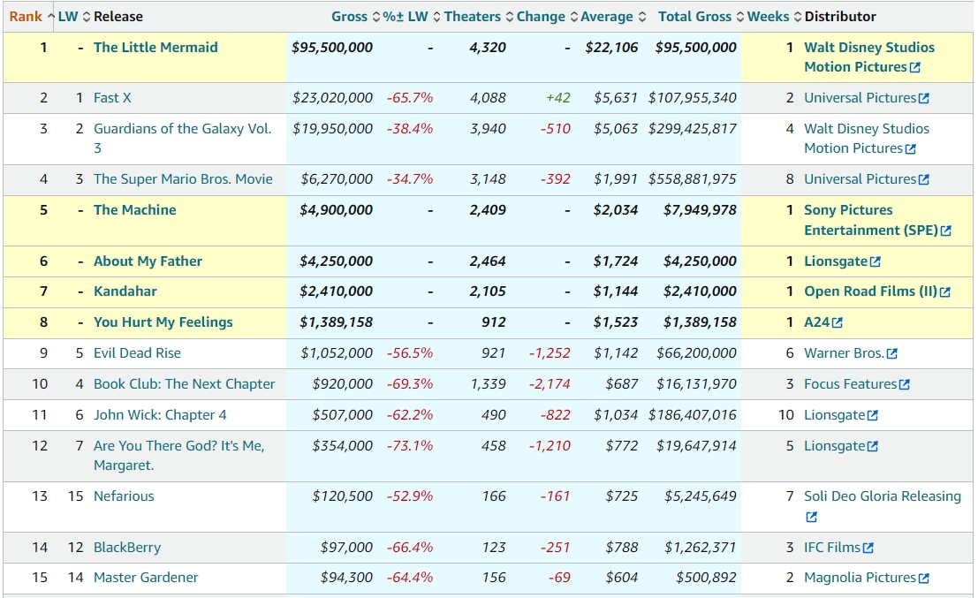Click the external link icon beside A24
This screenshot has height=598, width=978.
[x=837, y=322]
